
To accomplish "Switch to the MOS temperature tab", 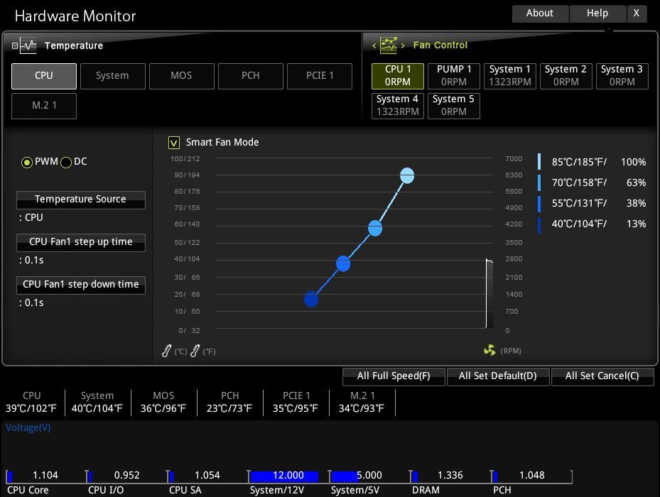I will [x=181, y=76].
